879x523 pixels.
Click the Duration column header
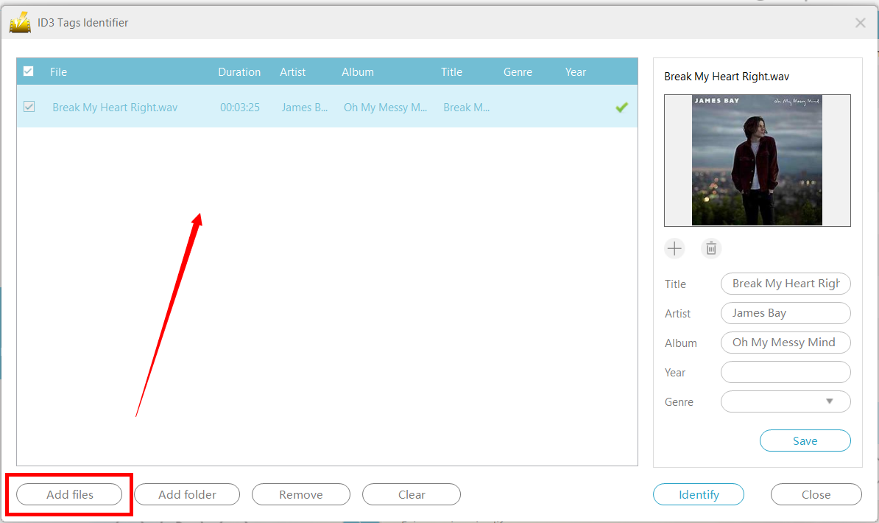pyautogui.click(x=239, y=71)
